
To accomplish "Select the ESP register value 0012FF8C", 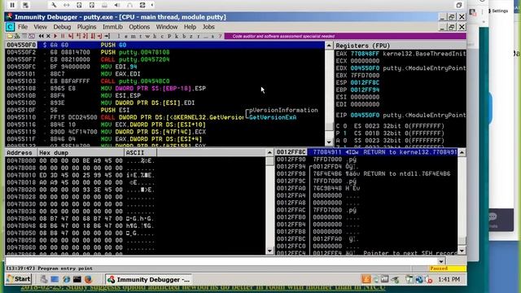I will 365,83.
